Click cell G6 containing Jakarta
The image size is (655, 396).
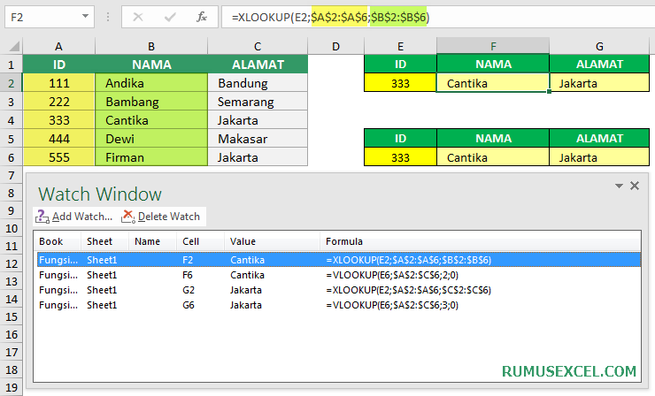coord(599,157)
